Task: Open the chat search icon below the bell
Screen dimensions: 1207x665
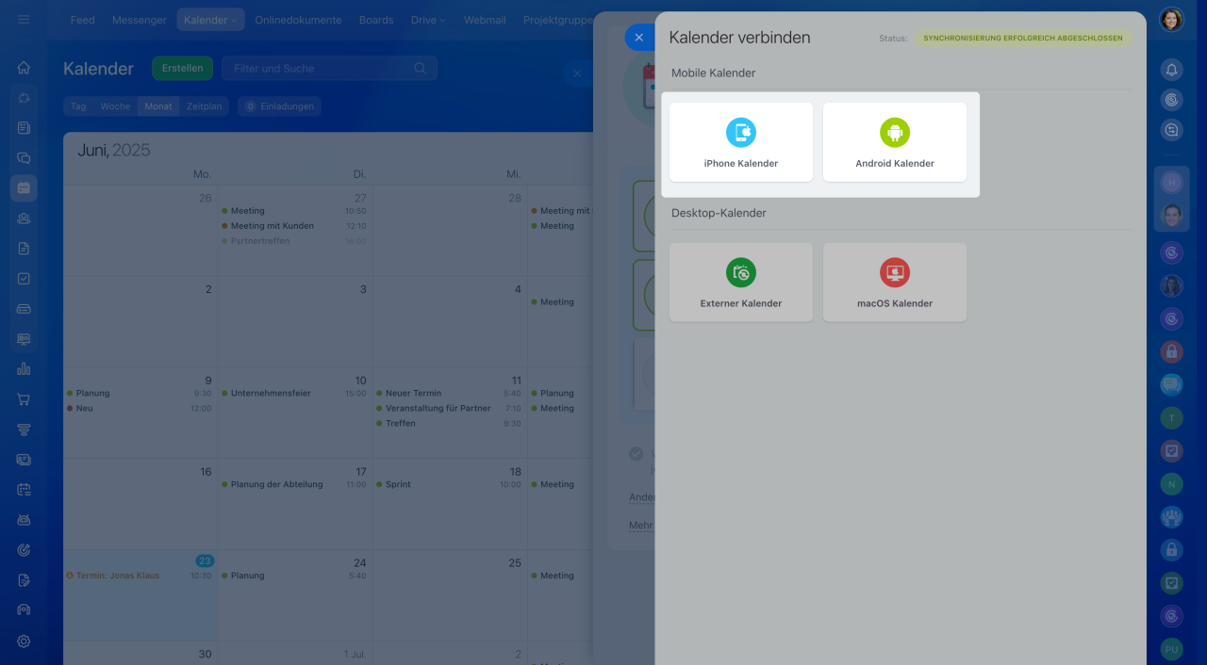Action: pyautogui.click(x=1171, y=131)
